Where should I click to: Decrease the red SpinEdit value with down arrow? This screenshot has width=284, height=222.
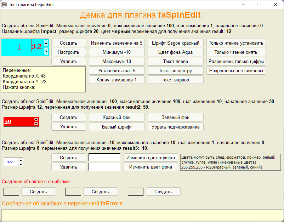(x=36, y=124)
